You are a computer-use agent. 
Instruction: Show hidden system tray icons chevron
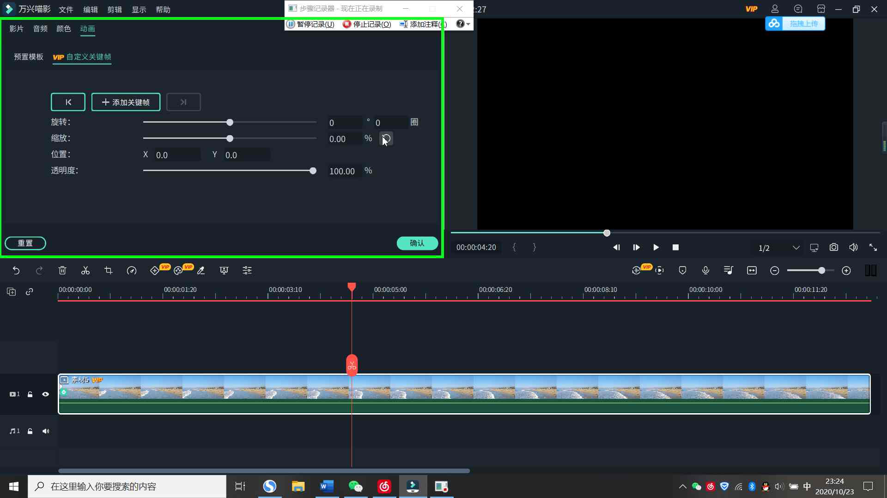click(682, 486)
